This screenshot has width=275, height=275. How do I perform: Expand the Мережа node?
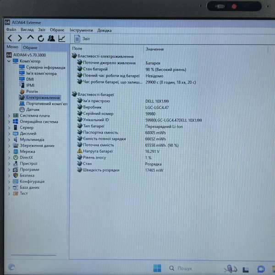tap(9, 152)
